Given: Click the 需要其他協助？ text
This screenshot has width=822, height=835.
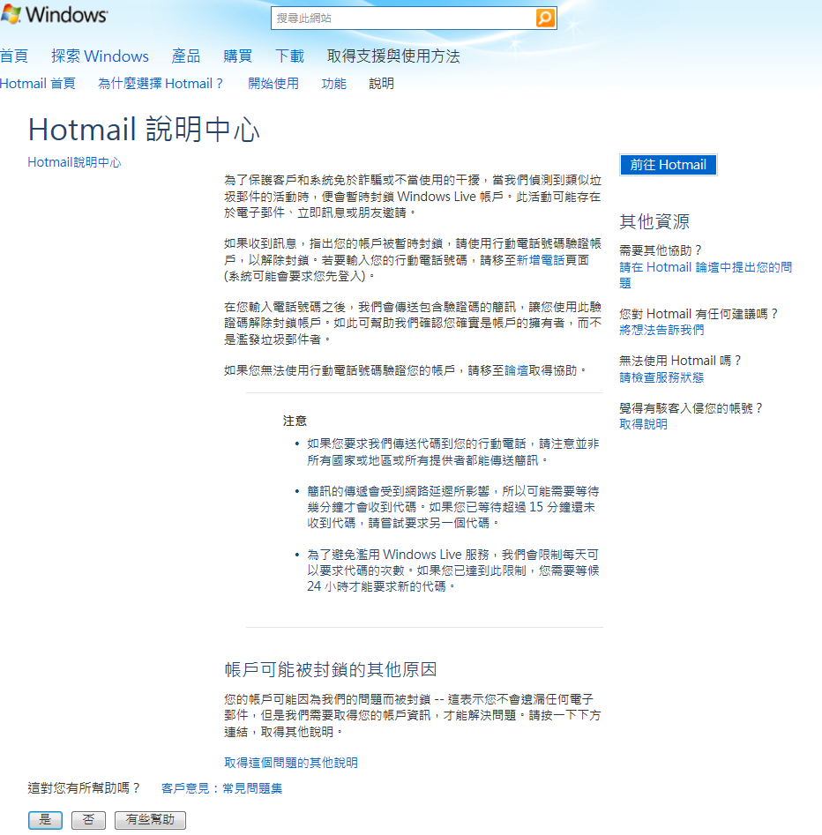Looking at the screenshot, I should (x=661, y=250).
